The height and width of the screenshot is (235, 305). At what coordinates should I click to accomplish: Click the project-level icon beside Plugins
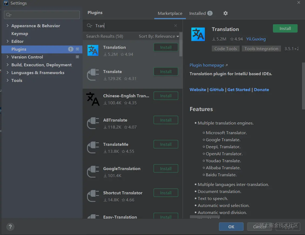click(78, 49)
